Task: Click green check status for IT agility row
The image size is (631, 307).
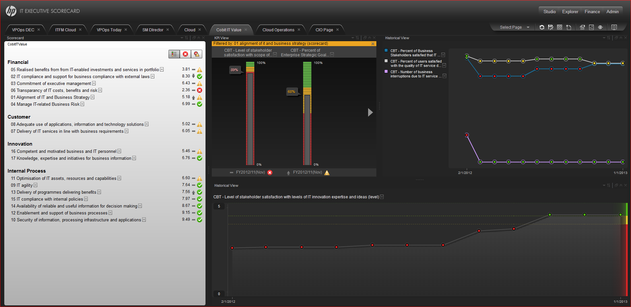Action: (200, 185)
